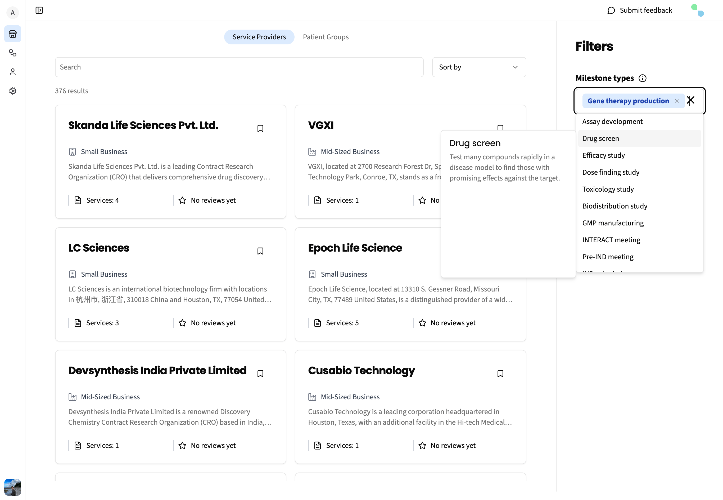Click Submit feedback button

tap(640, 10)
